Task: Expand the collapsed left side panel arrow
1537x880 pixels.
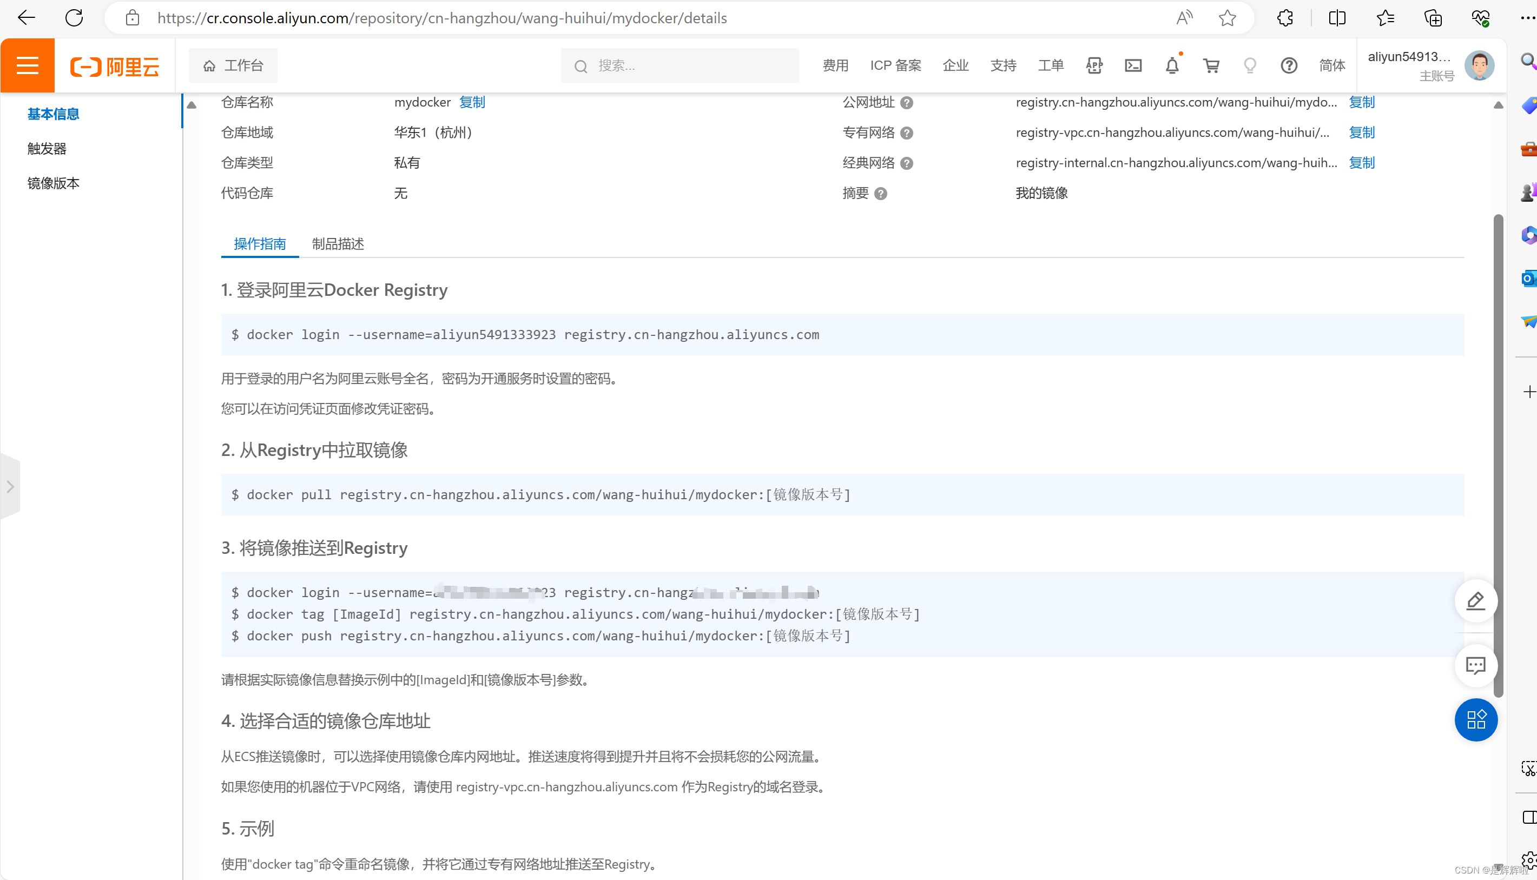Action: pos(10,487)
